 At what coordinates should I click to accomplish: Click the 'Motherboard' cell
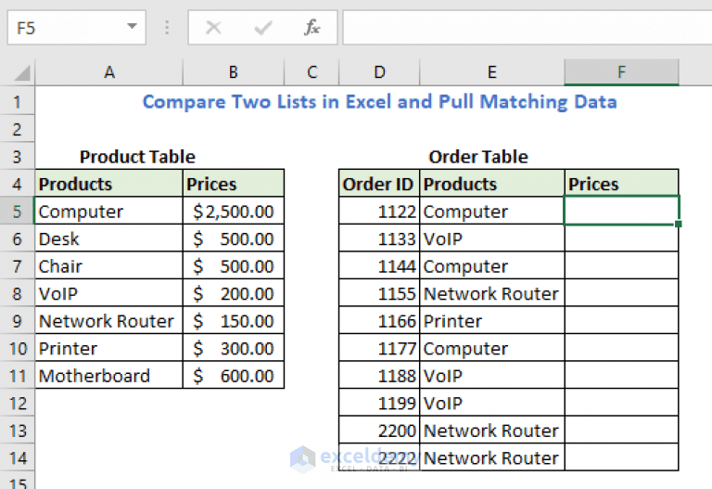109,376
